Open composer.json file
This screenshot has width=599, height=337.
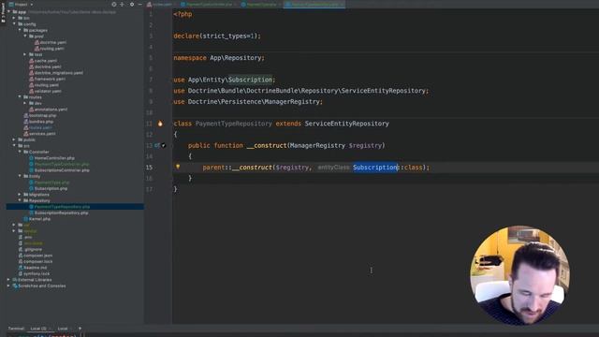(x=37, y=256)
